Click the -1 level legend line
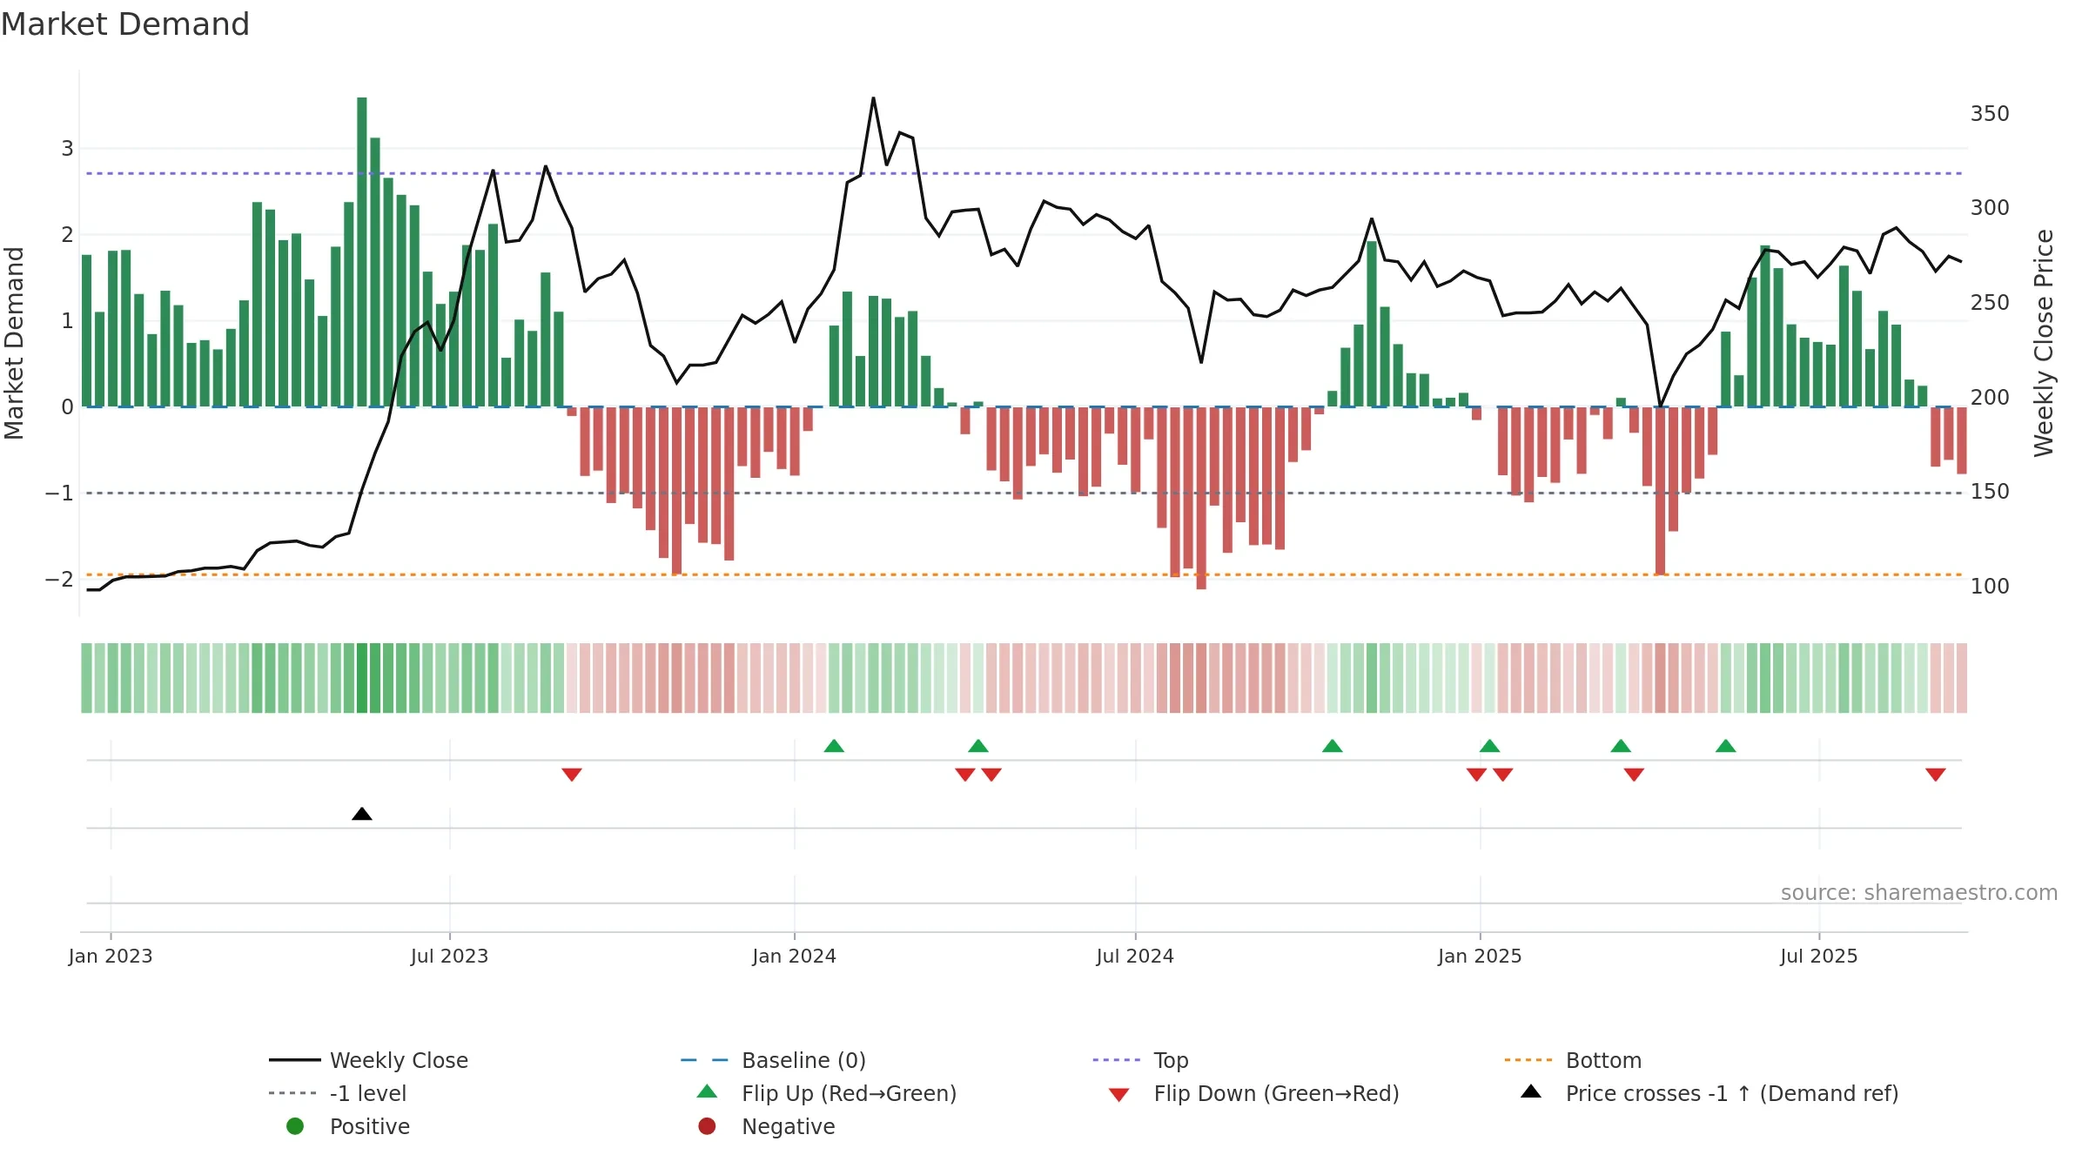2089x1175 pixels. [292, 1093]
